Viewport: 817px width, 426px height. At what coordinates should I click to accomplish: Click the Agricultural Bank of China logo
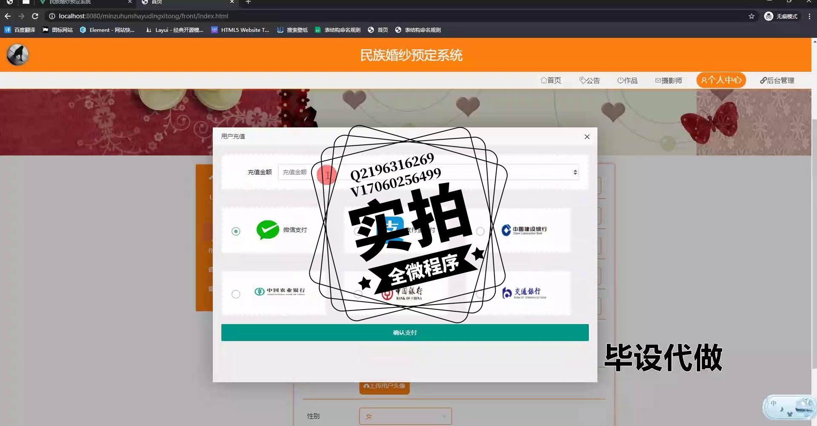point(280,291)
